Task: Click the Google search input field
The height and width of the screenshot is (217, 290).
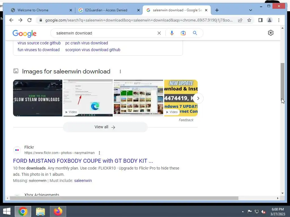Action: coord(105,33)
